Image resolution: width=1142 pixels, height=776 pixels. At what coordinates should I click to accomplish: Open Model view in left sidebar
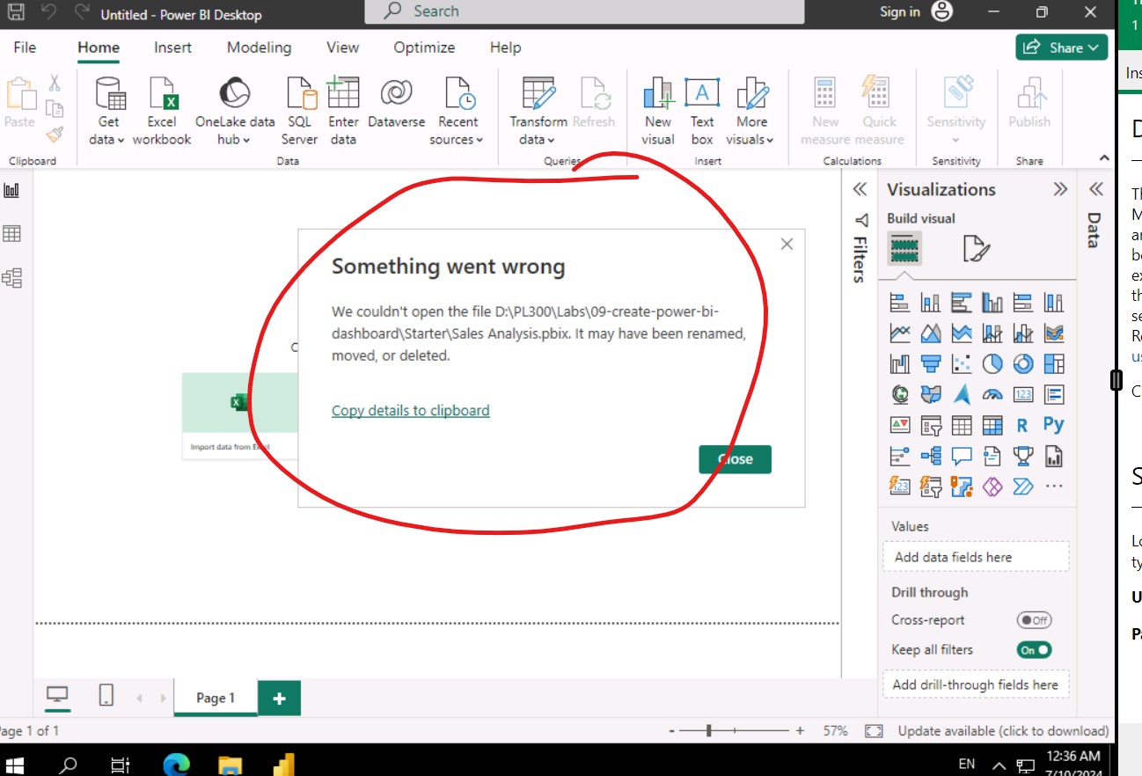click(12, 278)
